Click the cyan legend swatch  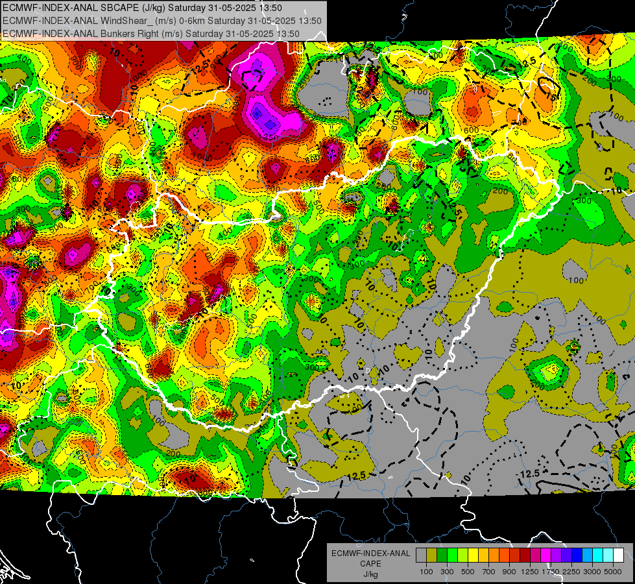598,555
